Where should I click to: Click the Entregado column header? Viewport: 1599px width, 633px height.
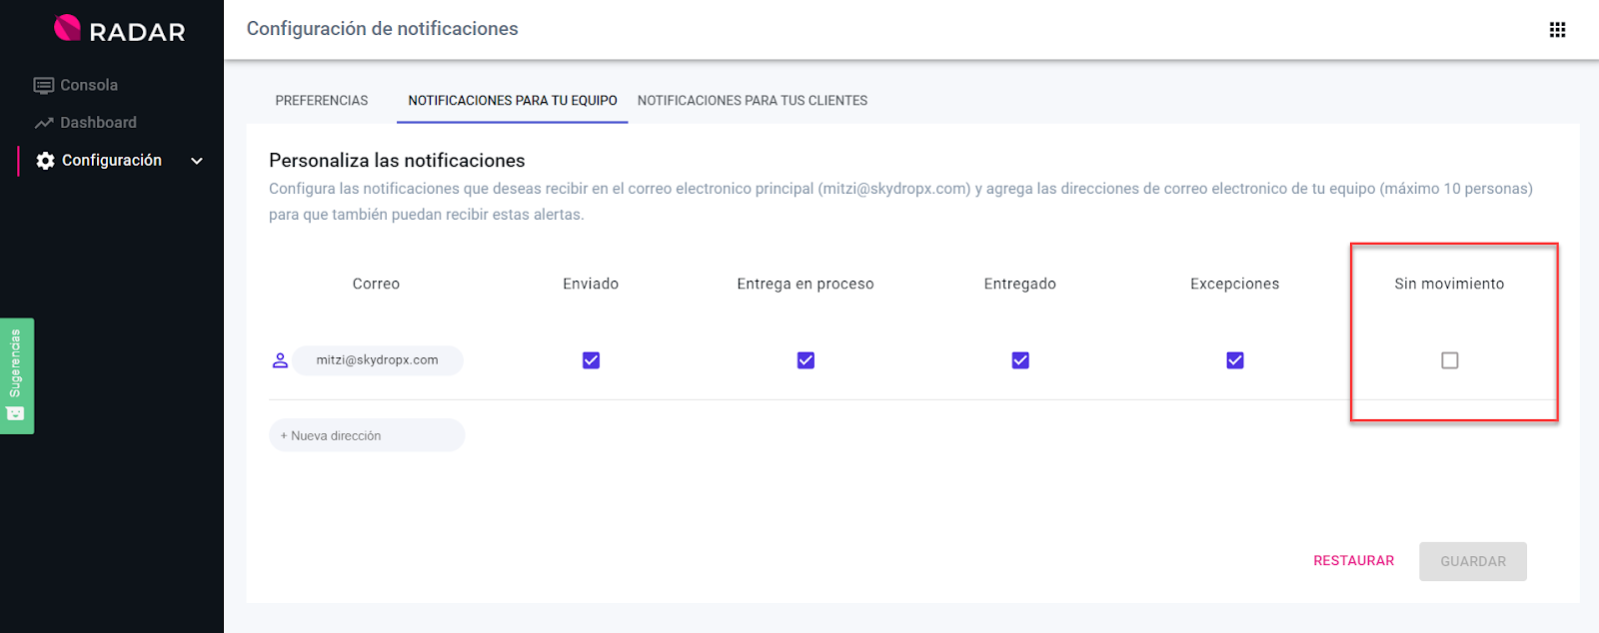coord(1020,285)
